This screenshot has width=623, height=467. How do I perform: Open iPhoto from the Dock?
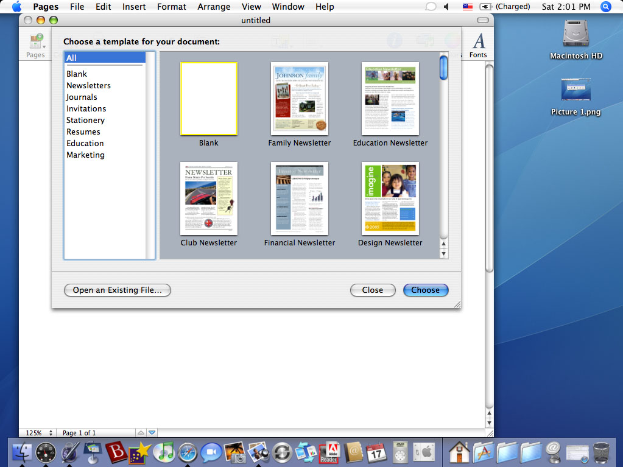point(235,453)
